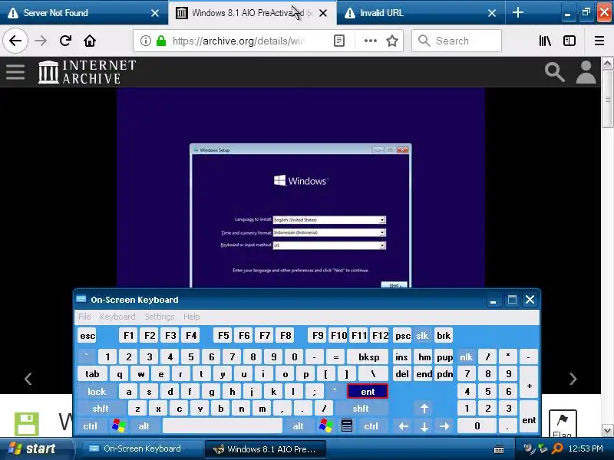
Task: Click the esc key on keyboard
Action: 87,336
